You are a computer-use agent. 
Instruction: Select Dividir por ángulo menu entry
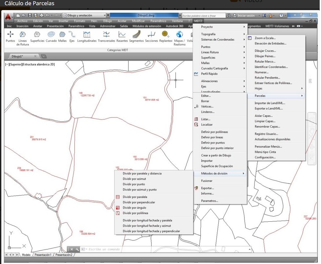[x=134, y=208]
